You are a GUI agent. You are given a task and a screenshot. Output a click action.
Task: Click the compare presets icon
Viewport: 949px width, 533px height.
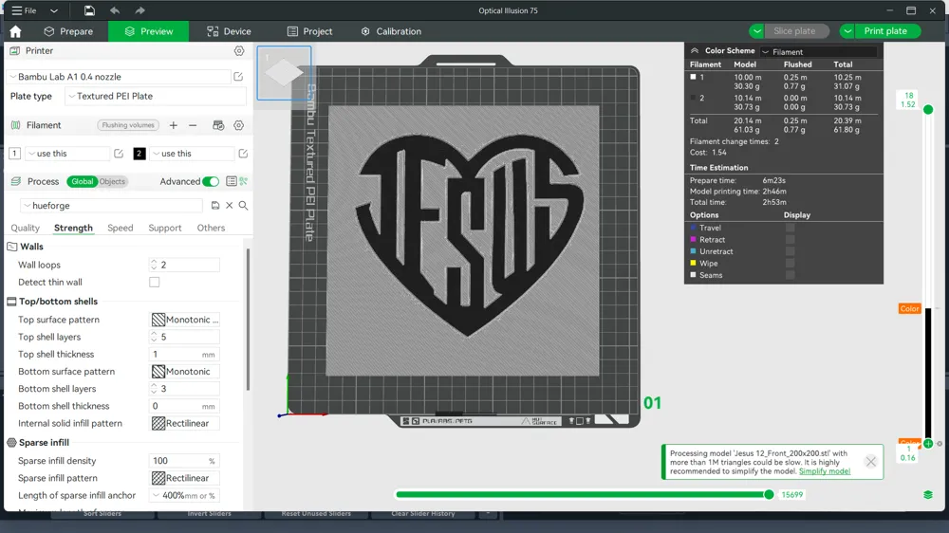click(x=243, y=181)
